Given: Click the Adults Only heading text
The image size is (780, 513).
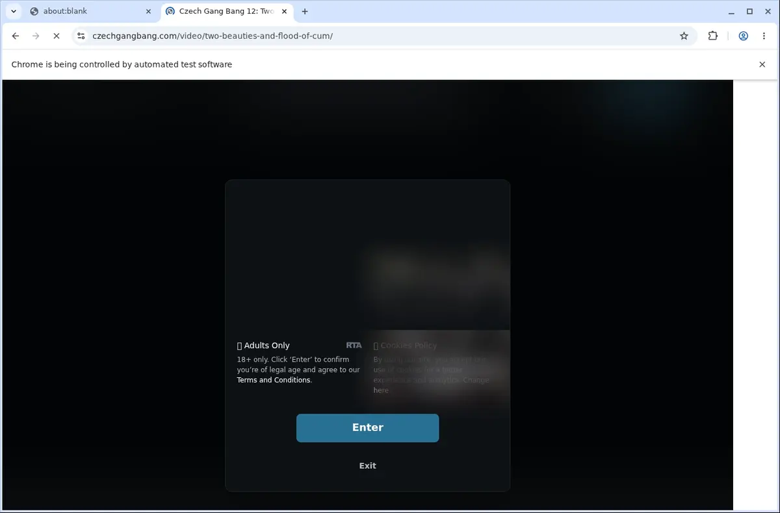Looking at the screenshot, I should coord(266,345).
